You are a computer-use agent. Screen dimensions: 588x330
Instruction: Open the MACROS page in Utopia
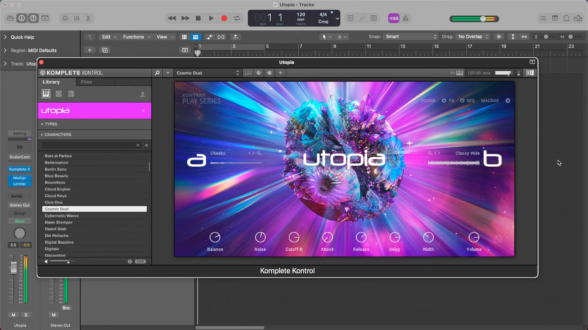click(490, 101)
